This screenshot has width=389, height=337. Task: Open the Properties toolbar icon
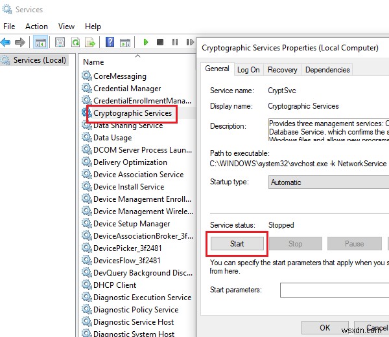click(x=60, y=42)
